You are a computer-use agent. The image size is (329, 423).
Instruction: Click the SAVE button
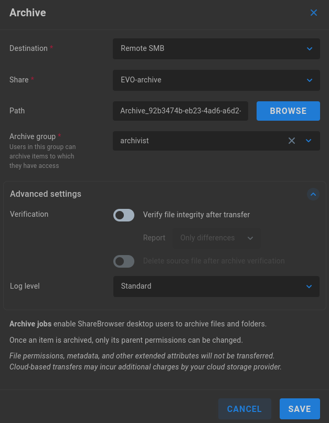pos(300,409)
